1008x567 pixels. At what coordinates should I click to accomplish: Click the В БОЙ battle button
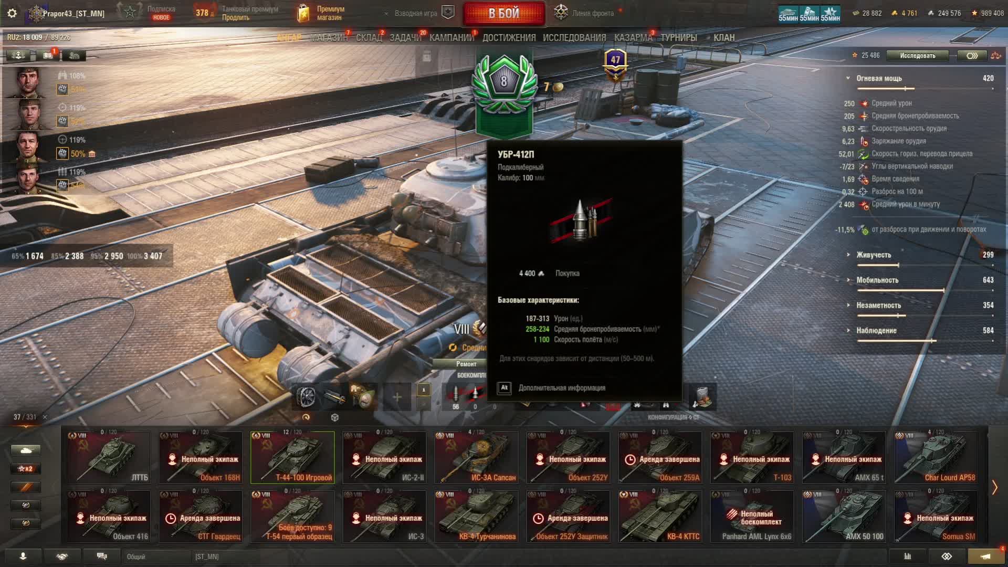504,13
